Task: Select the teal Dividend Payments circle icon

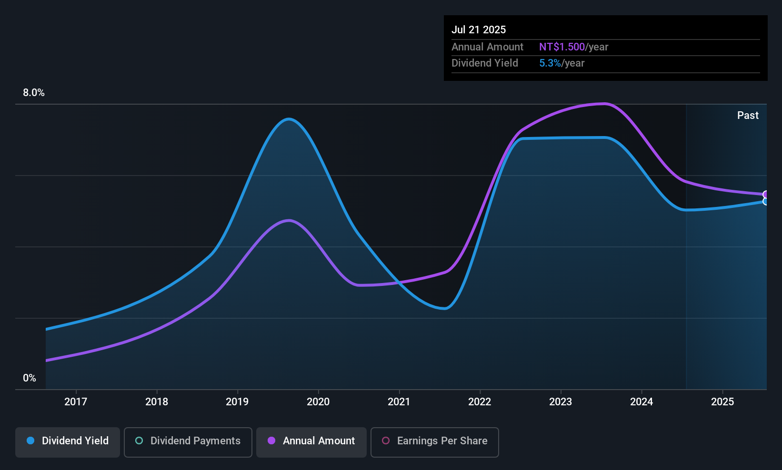Action: click(x=139, y=441)
